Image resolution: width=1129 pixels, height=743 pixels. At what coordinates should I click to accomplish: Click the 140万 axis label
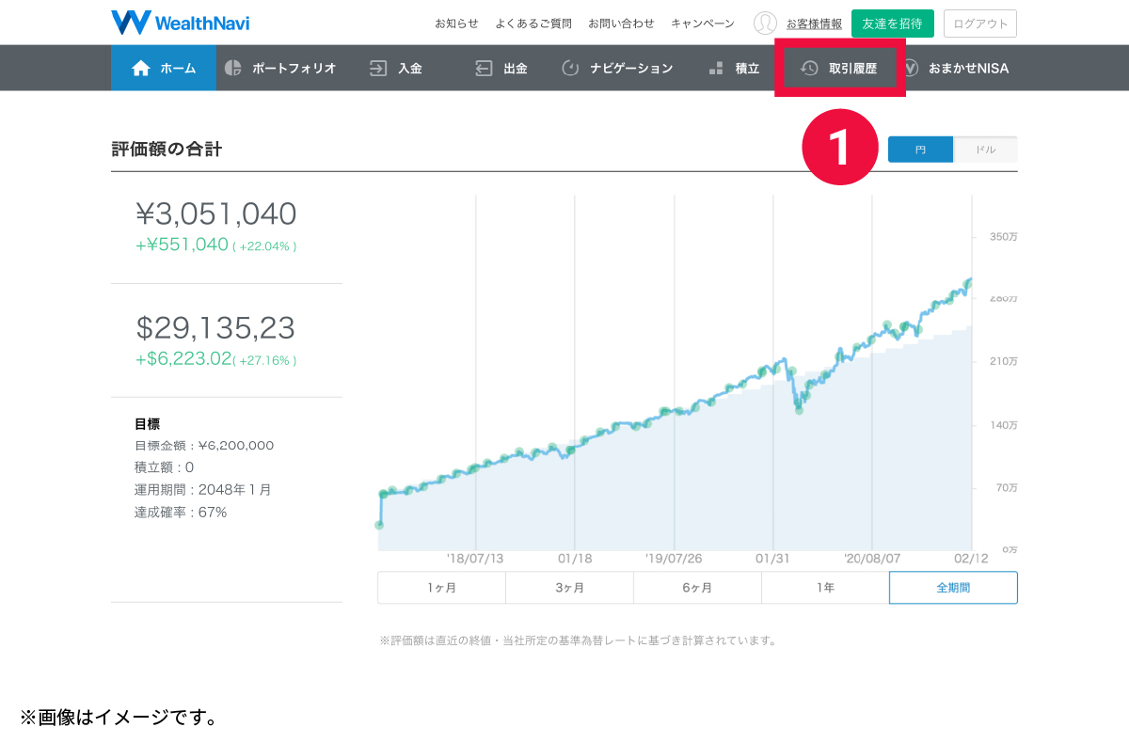click(x=1004, y=425)
